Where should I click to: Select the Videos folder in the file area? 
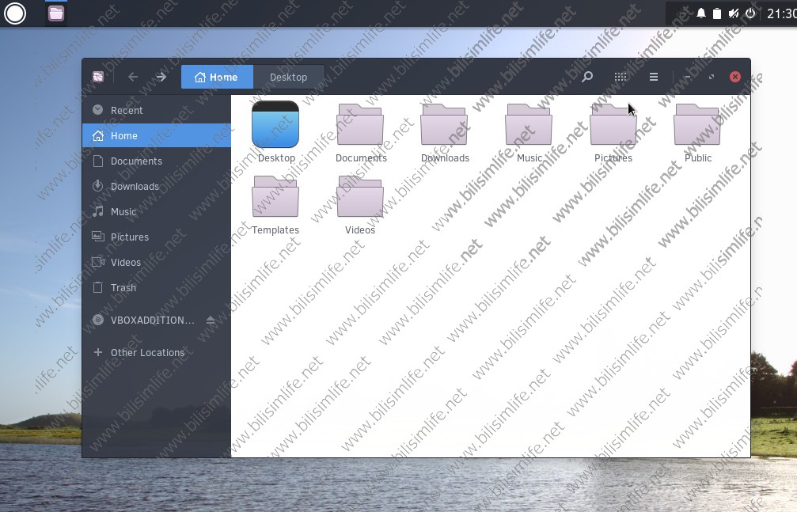pyautogui.click(x=360, y=204)
